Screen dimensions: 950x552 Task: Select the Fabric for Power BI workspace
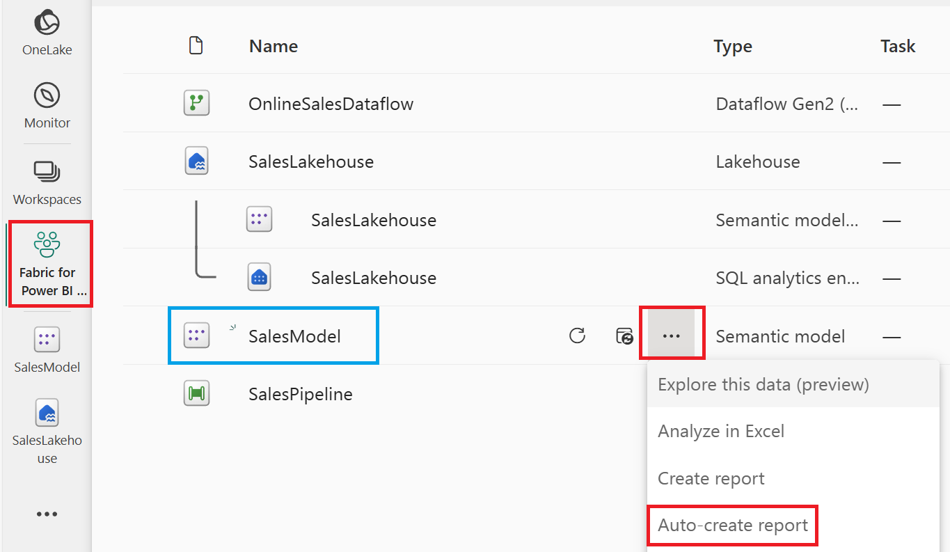coord(49,264)
